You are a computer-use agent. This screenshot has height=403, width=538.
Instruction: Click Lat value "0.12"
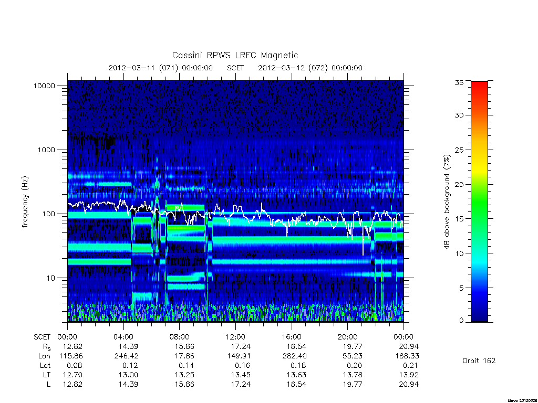130,365
